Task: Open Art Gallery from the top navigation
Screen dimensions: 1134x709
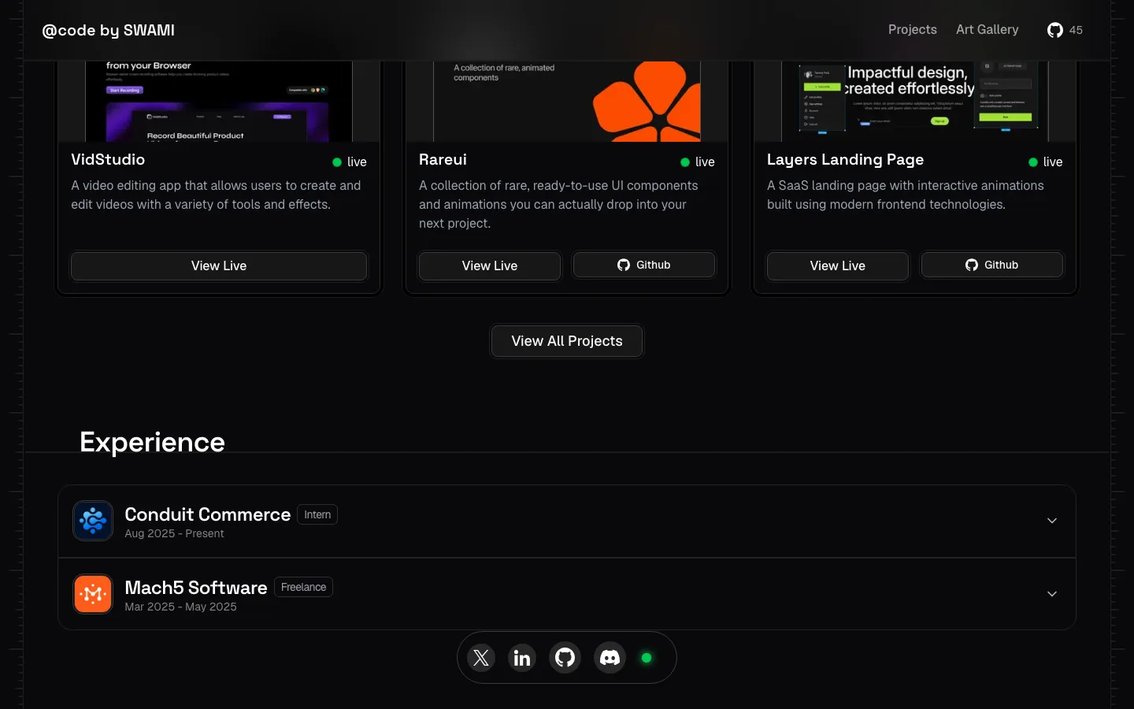Action: (x=988, y=30)
